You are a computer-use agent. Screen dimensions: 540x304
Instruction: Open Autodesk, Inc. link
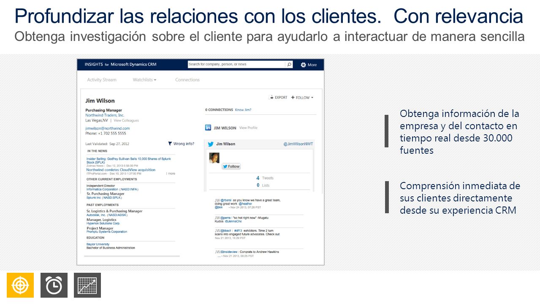(x=107, y=215)
